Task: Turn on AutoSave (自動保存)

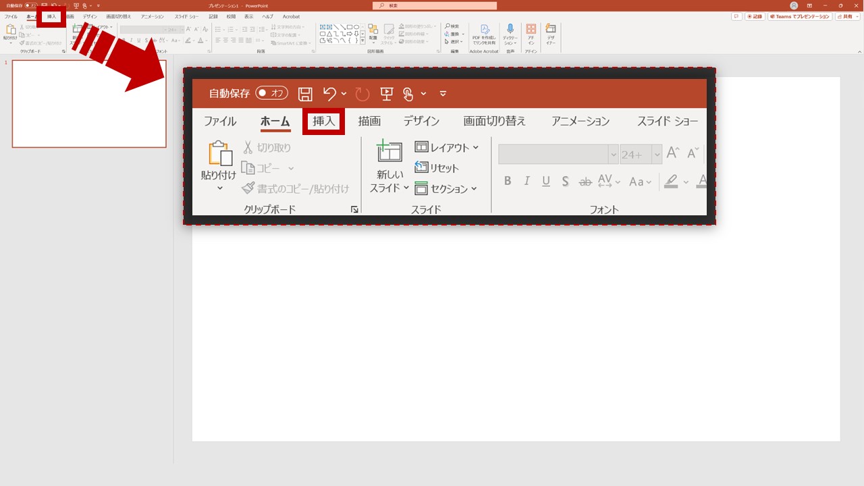Action: 271,93
